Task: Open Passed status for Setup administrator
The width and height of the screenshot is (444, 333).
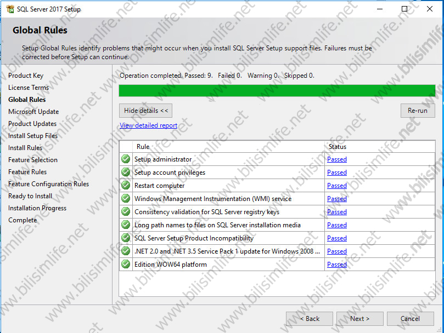Action: click(x=336, y=159)
